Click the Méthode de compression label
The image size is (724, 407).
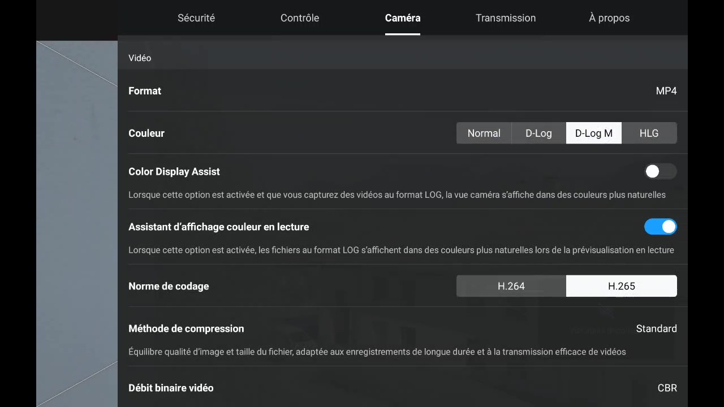186,328
